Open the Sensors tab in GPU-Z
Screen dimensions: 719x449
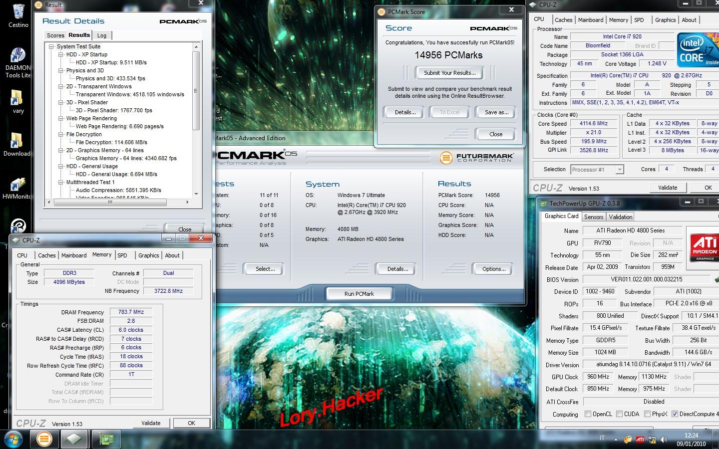coord(594,217)
